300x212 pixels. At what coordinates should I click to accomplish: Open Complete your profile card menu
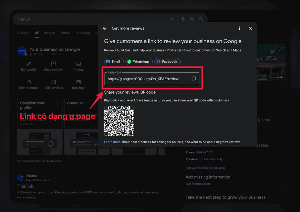57,103
